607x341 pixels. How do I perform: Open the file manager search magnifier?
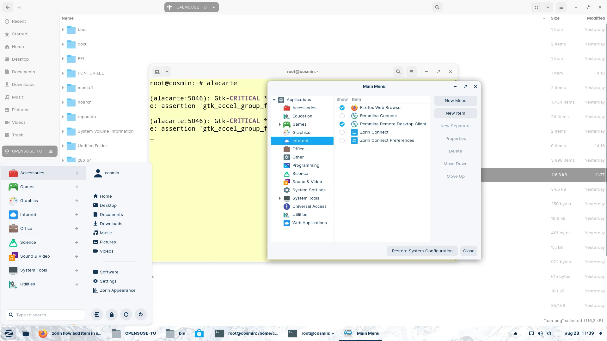[x=437, y=7]
